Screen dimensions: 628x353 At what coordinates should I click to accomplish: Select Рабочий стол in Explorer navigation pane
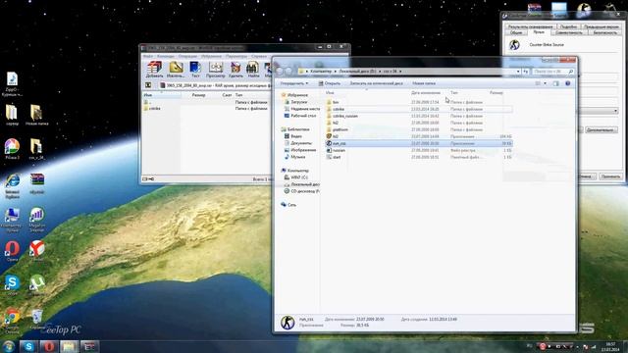299,116
